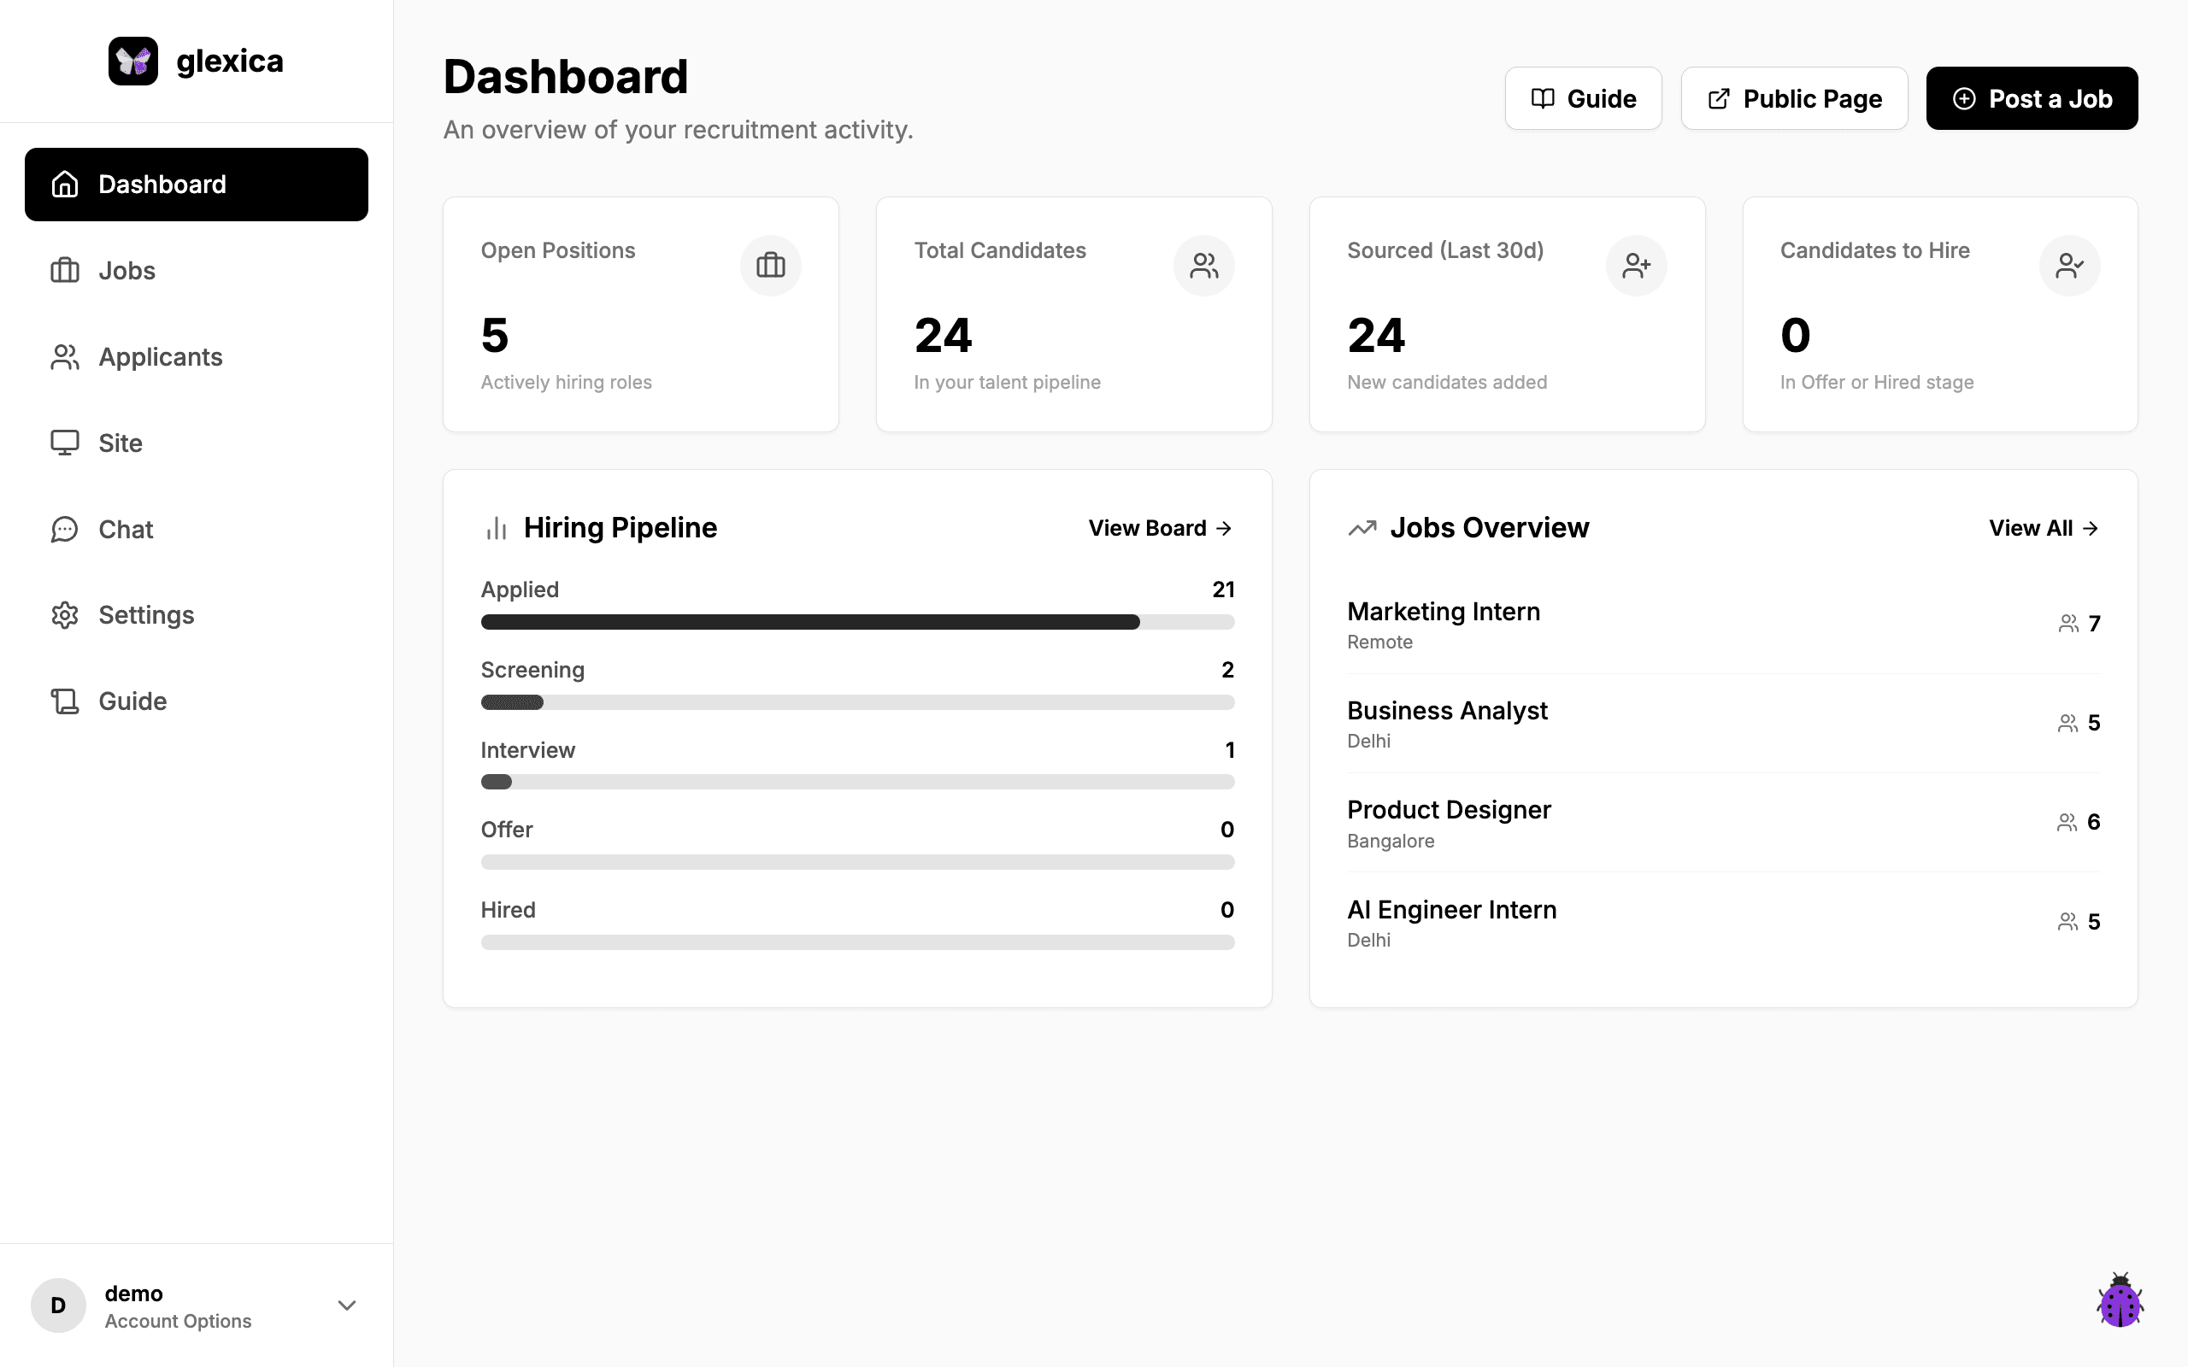Viewport: 2188px width, 1367px height.
Task: Select the Marketing Intern job listing
Action: click(x=1443, y=611)
